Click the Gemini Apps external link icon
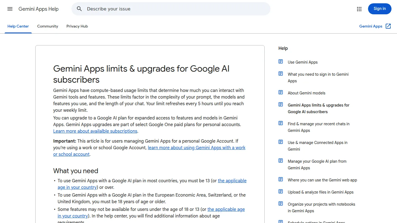The width and height of the screenshot is (397, 223). 388,26
